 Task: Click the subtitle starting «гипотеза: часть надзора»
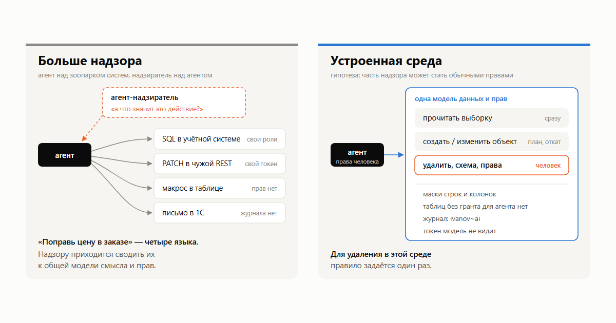point(421,75)
